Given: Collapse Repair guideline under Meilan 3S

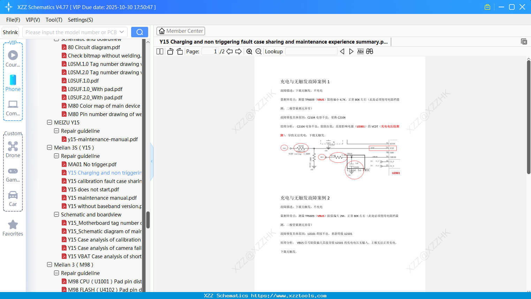Looking at the screenshot, I should point(56,156).
